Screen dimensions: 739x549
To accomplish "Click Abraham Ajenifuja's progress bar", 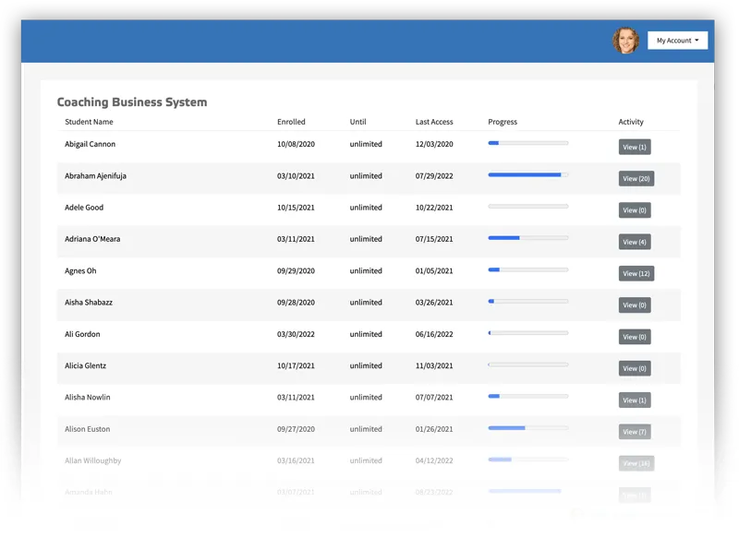I will 527,174.
